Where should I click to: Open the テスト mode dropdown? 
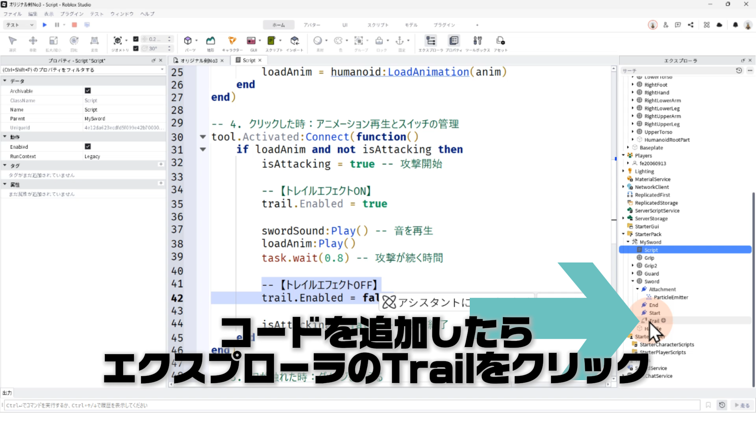pos(20,25)
